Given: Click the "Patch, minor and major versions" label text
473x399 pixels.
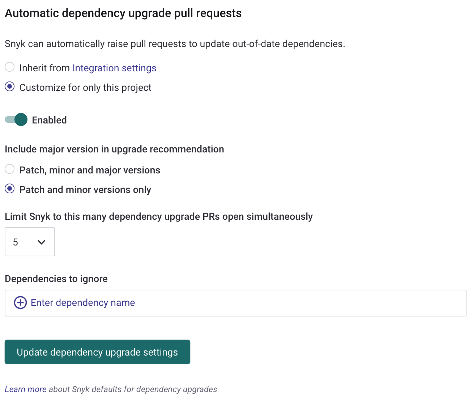Looking at the screenshot, I should click(90, 170).
